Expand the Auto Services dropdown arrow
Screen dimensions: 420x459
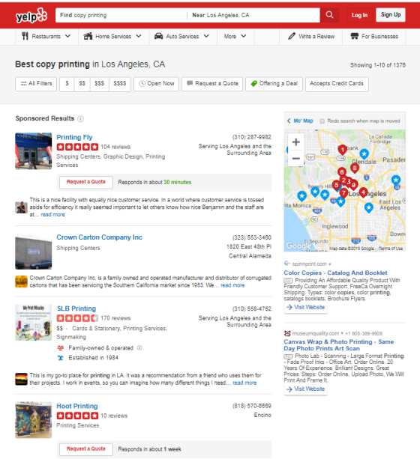coord(206,36)
